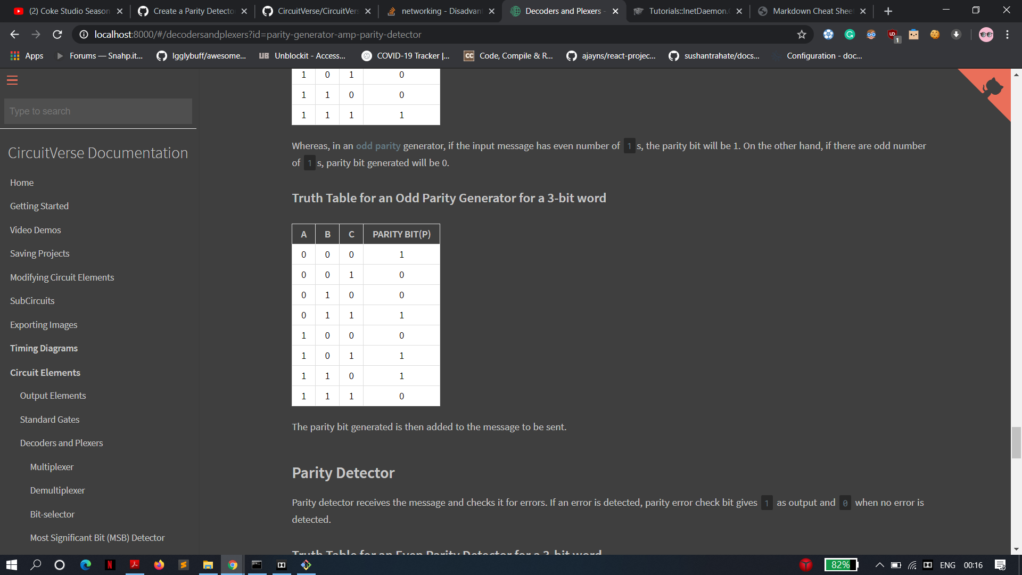Open the cookie extension icon
1022x575 pixels.
pyautogui.click(x=935, y=35)
